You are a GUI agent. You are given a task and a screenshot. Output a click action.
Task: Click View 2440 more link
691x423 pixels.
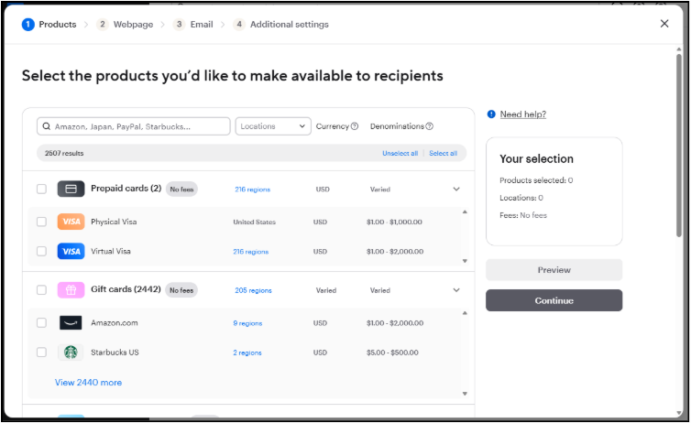point(88,383)
